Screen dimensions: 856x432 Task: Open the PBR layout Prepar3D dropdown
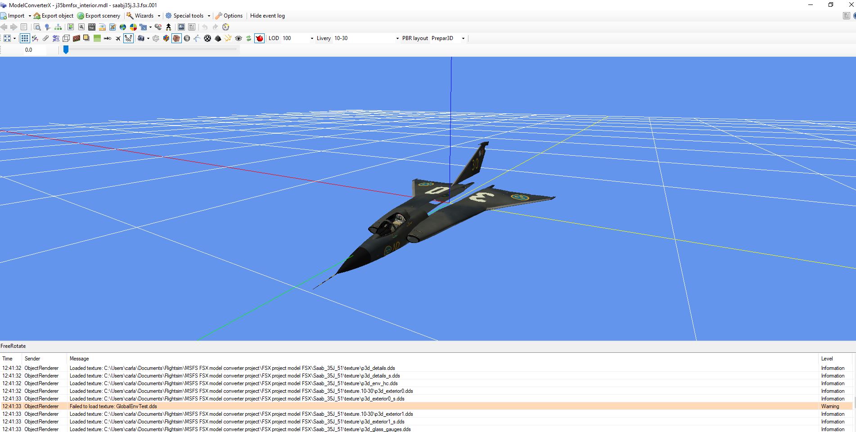coord(463,38)
